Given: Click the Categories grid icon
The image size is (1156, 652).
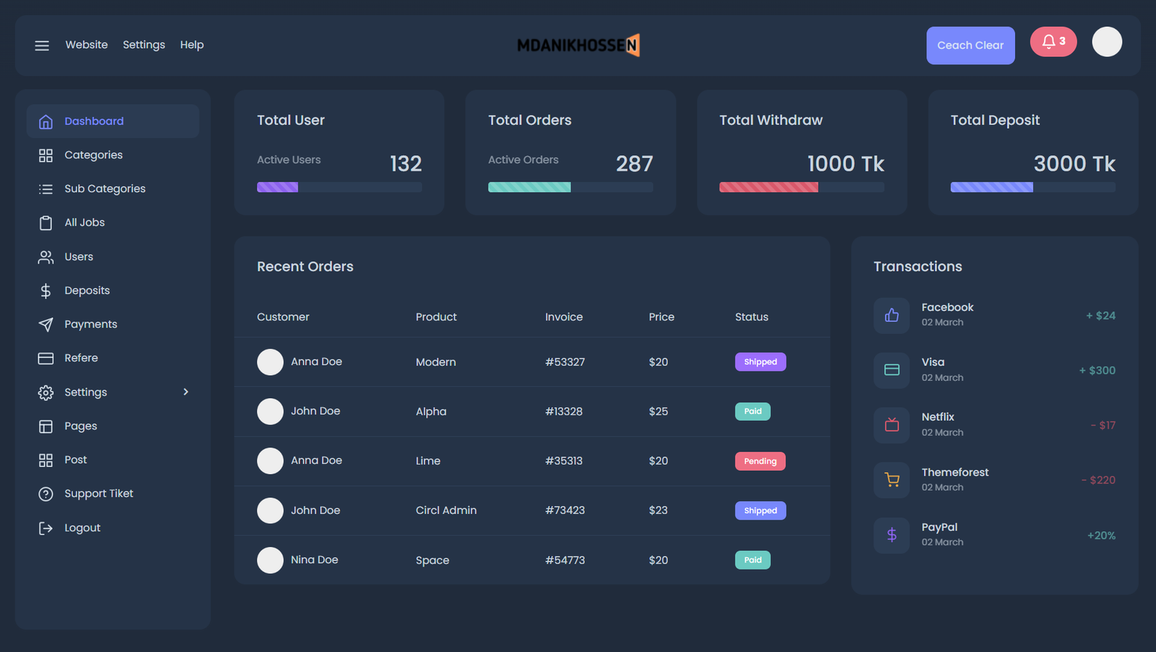Looking at the screenshot, I should 46,155.
